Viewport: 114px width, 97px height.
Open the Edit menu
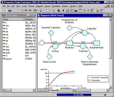click(13, 6)
